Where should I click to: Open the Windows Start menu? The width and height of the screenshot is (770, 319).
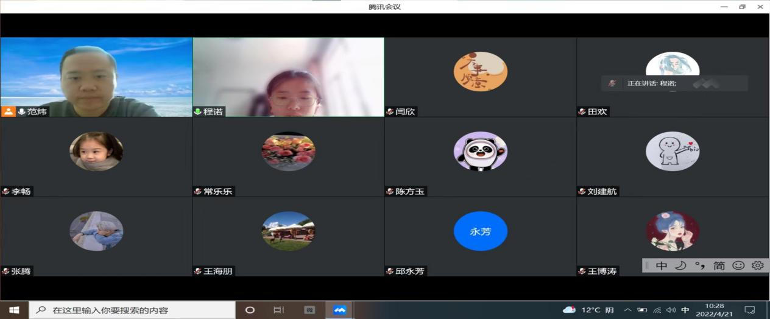coord(14,310)
